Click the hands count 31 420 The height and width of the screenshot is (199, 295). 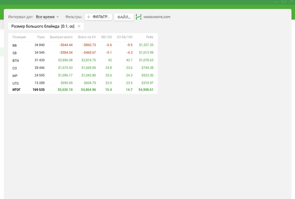pos(40,60)
